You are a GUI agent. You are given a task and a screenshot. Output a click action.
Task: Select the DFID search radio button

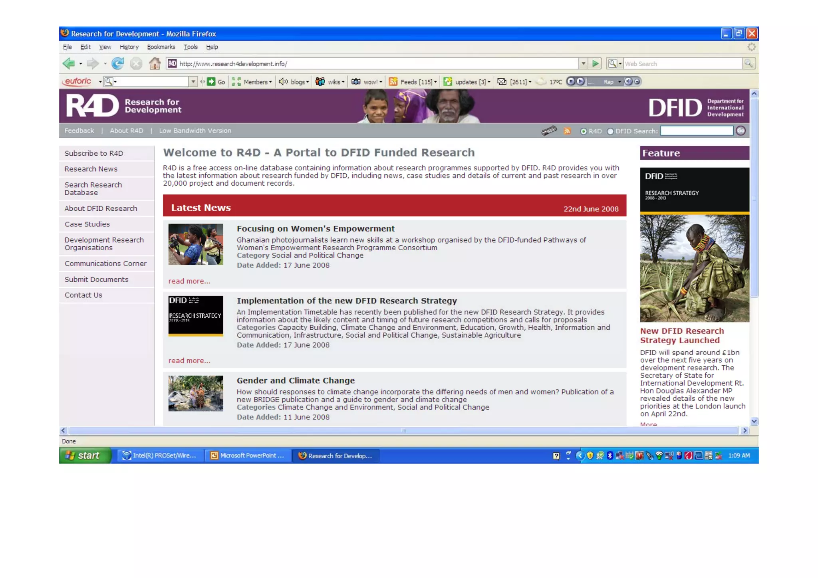610,131
